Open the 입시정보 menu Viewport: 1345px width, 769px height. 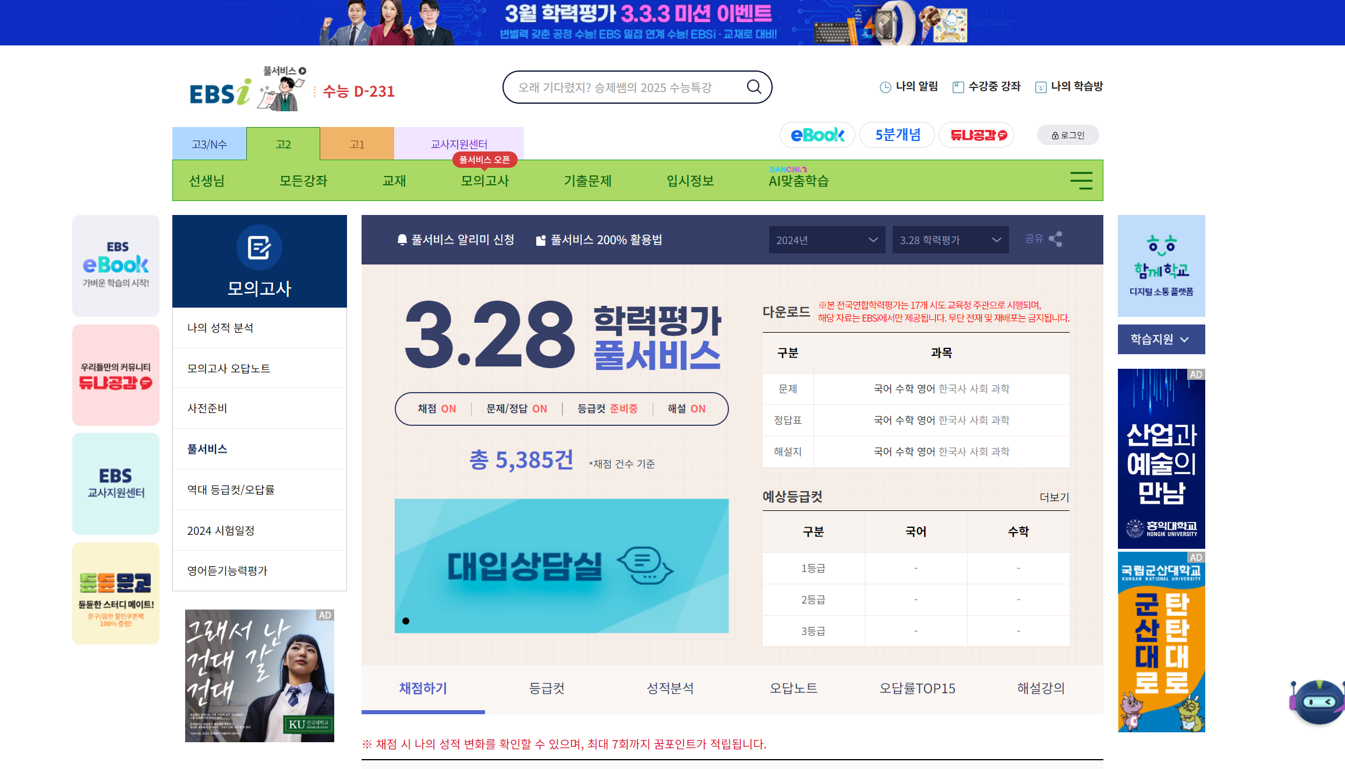coord(690,181)
